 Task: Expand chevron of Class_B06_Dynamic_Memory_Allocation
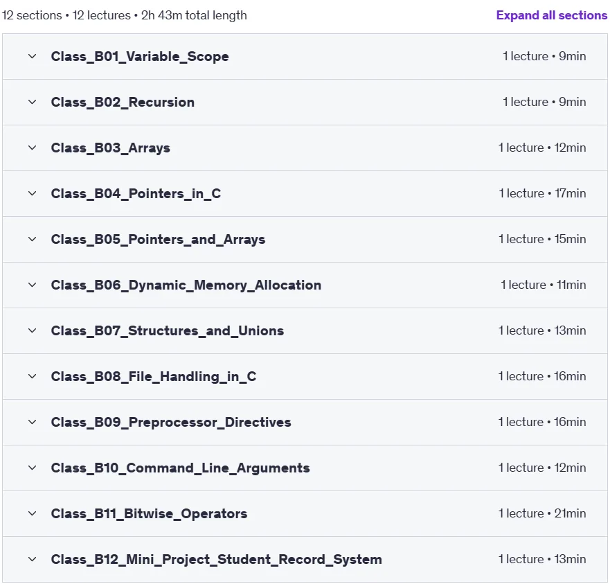[x=33, y=285]
